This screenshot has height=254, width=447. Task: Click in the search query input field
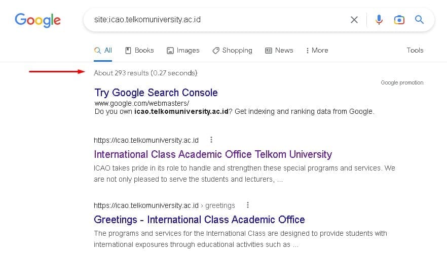217,20
